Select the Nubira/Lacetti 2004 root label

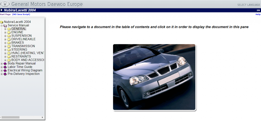tap(17, 22)
